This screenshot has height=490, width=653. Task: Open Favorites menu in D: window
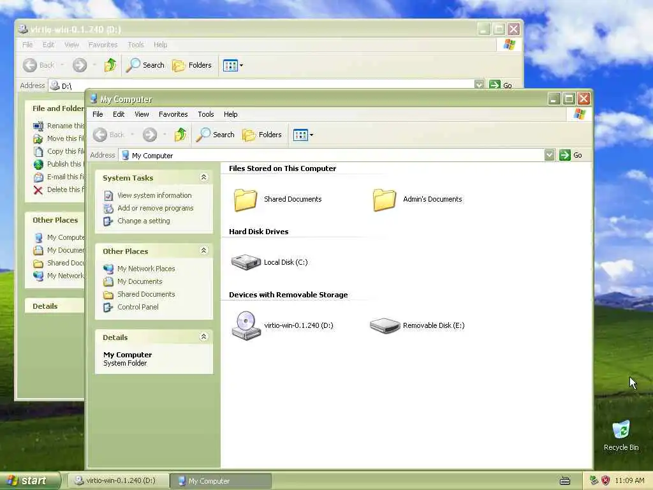click(103, 45)
